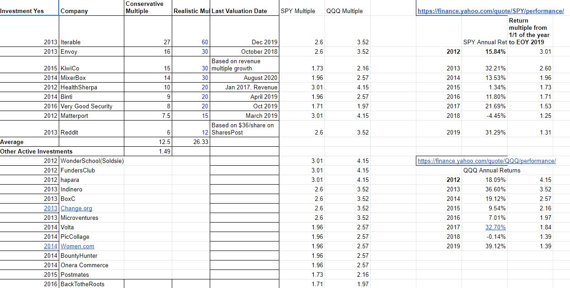This screenshot has height=288, width=570.
Task: Click the Matterport company cell
Action: (x=91, y=116)
